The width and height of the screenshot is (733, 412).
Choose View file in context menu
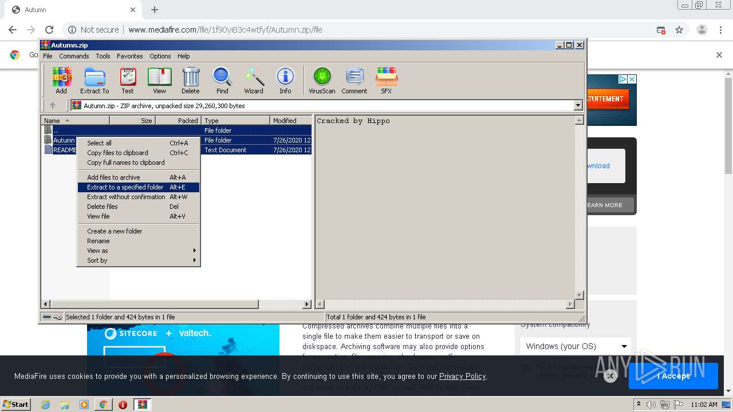coord(139,216)
